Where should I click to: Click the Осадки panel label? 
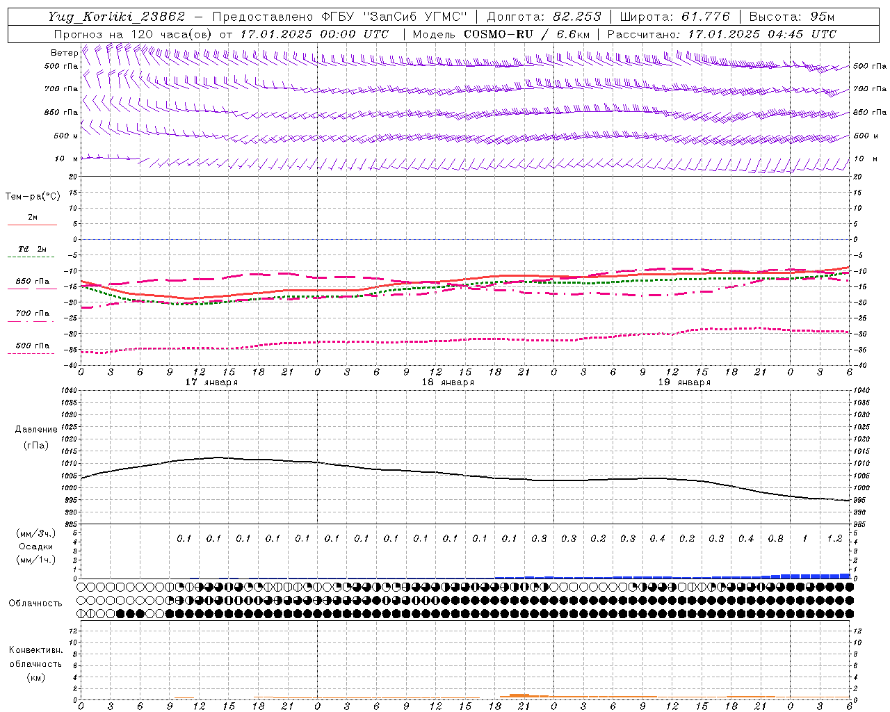coord(36,547)
